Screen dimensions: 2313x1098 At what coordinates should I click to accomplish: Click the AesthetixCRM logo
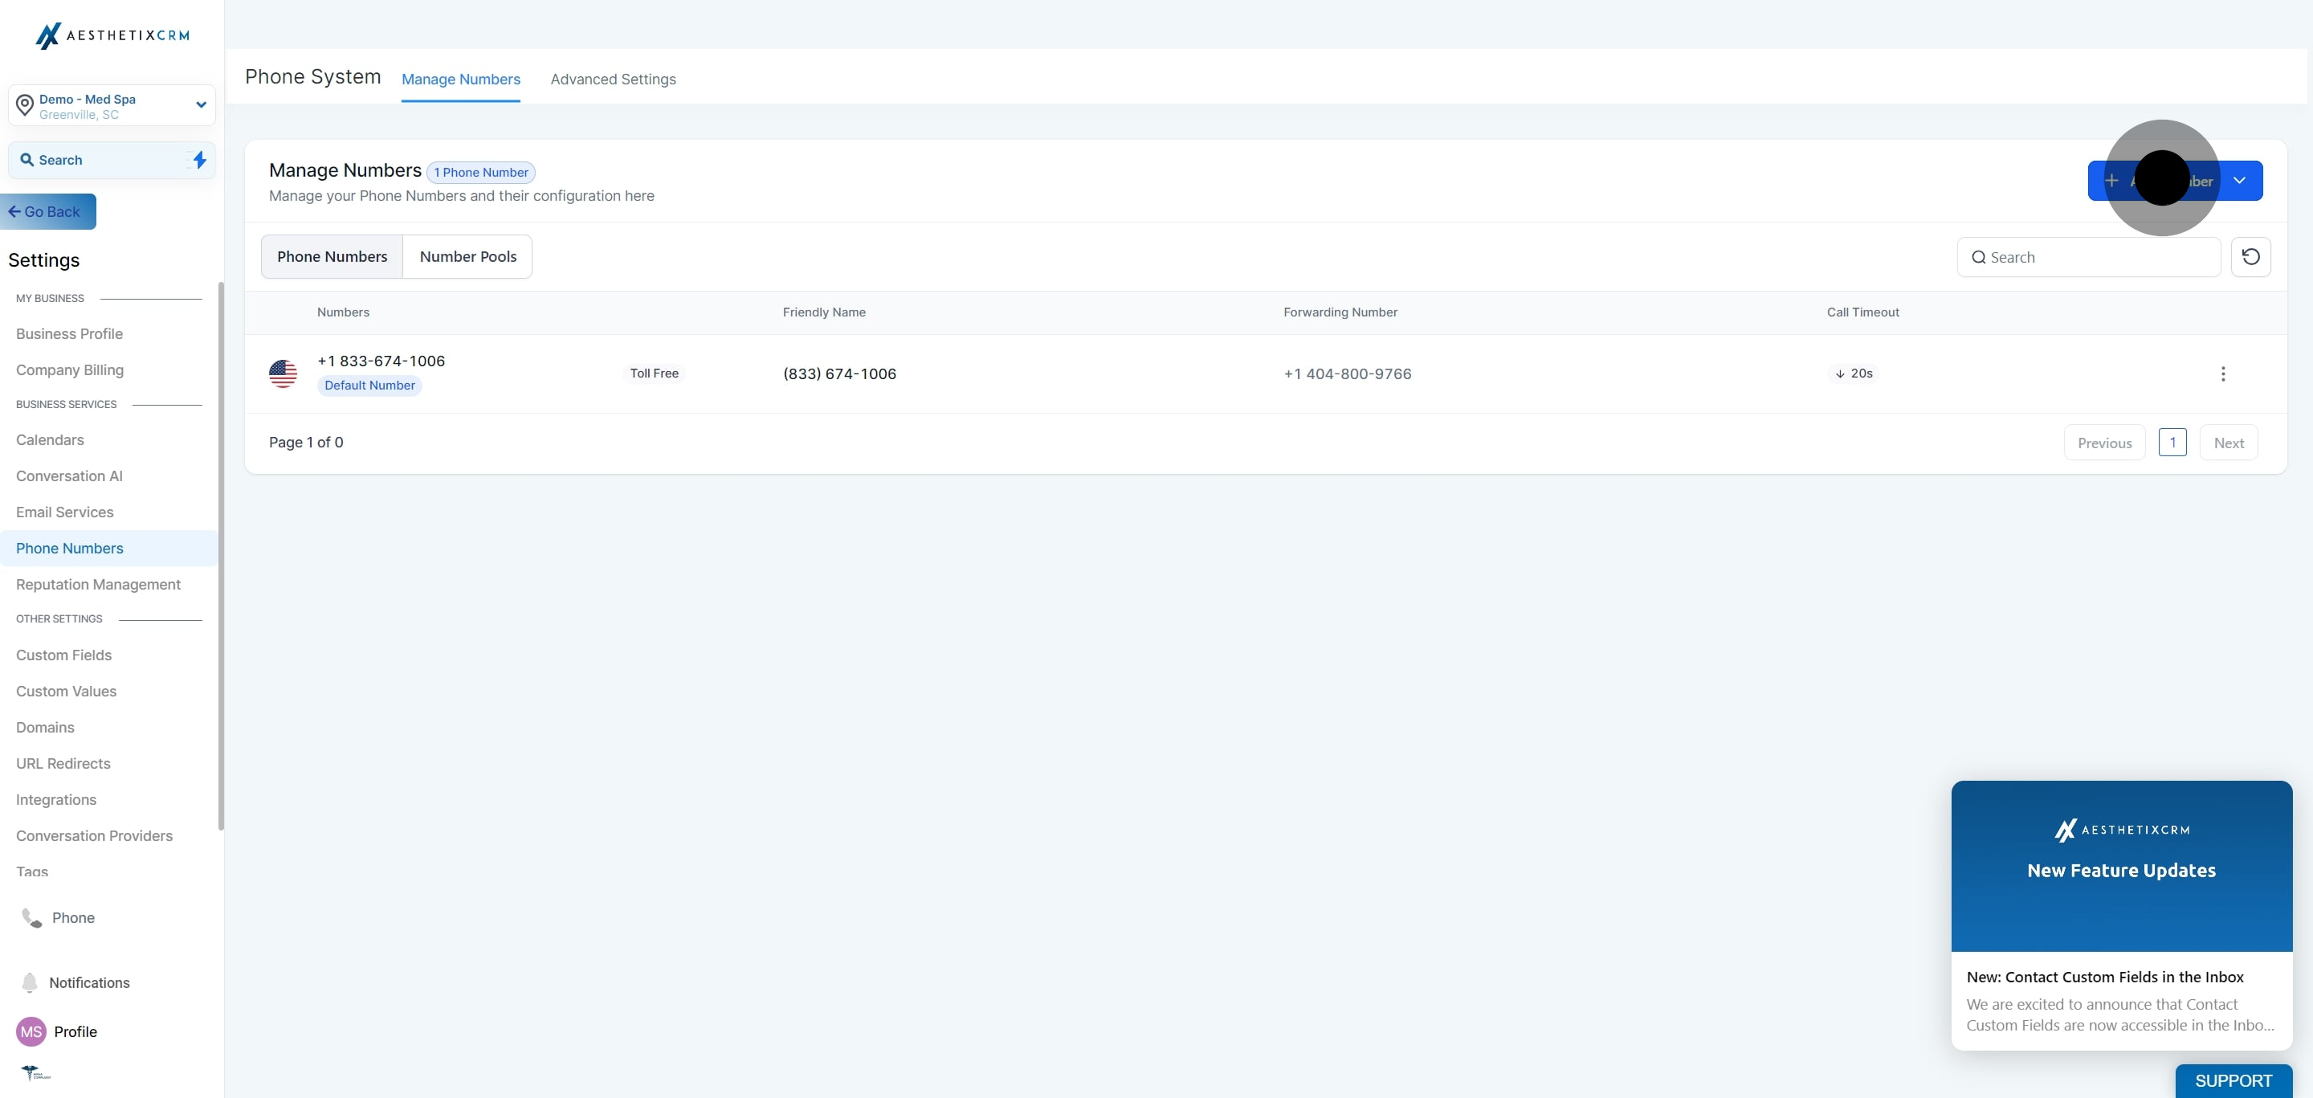coord(112,36)
